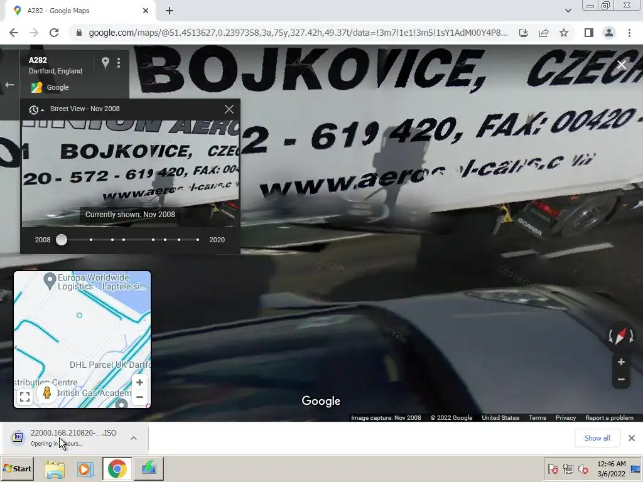Click the compass to reset north

coord(621,336)
